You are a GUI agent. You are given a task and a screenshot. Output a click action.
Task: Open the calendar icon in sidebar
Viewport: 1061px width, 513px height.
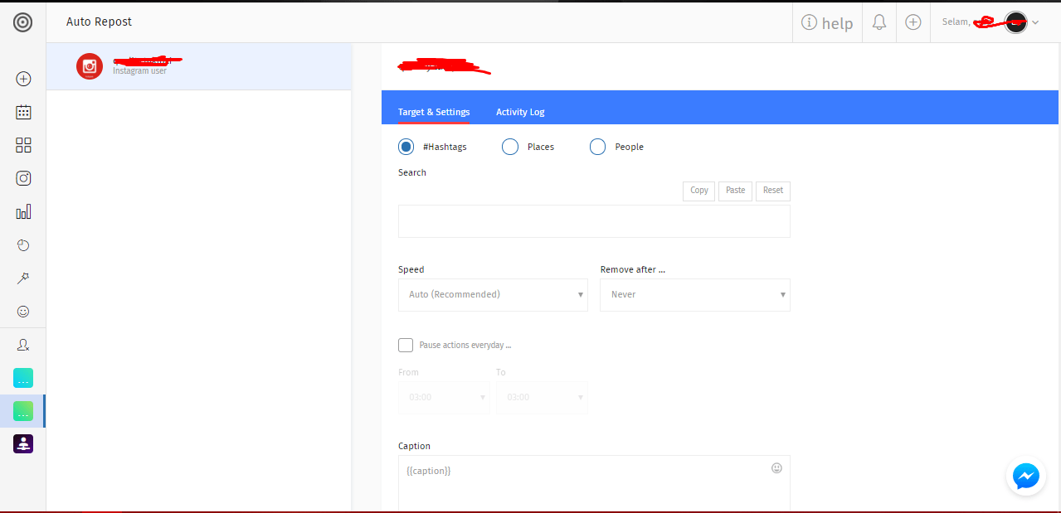(x=23, y=112)
